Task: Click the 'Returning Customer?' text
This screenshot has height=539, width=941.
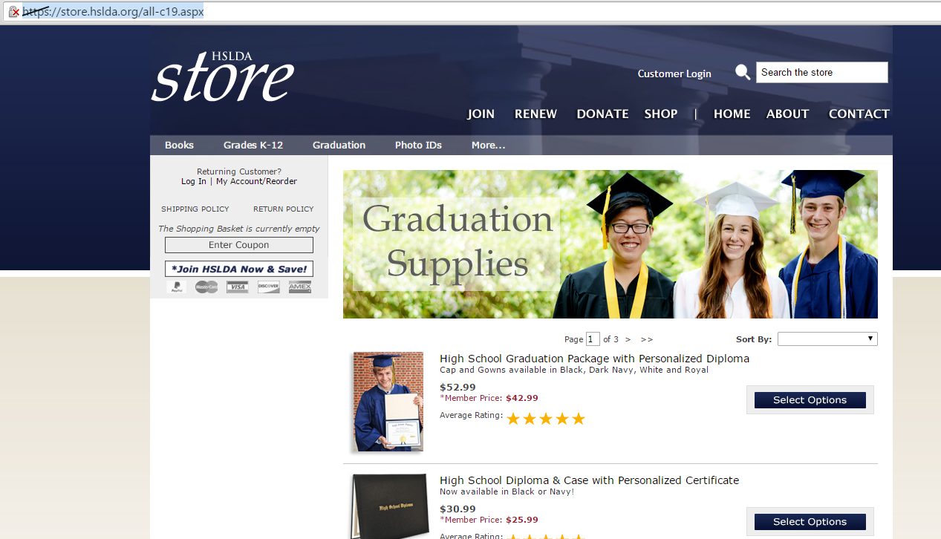Action: pyautogui.click(x=239, y=171)
